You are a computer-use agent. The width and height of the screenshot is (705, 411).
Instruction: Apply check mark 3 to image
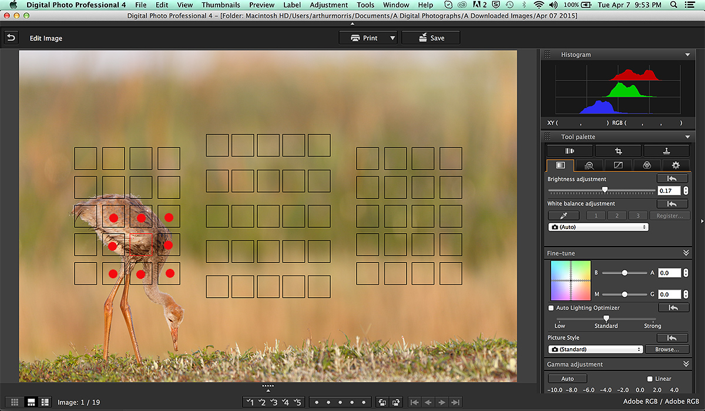(x=274, y=402)
